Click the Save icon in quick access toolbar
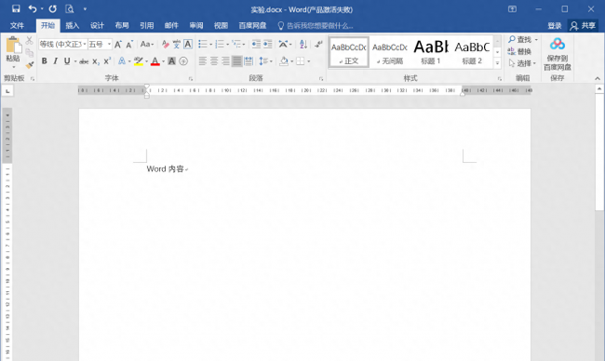 (16, 9)
